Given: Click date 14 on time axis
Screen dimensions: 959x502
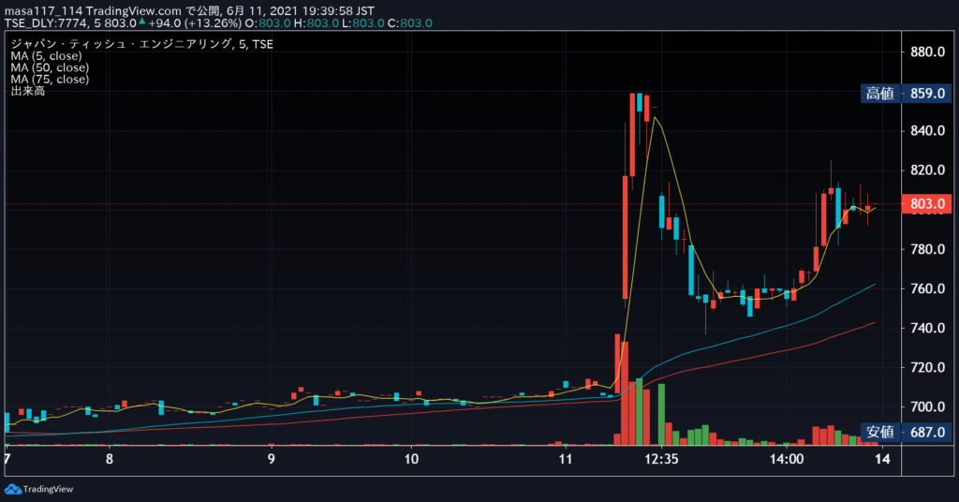Looking at the screenshot, I should (882, 459).
